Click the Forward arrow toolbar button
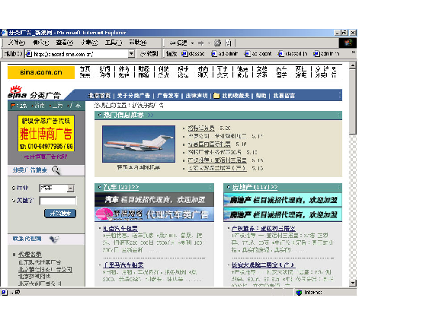This screenshot has width=423, height=317. click(200, 43)
